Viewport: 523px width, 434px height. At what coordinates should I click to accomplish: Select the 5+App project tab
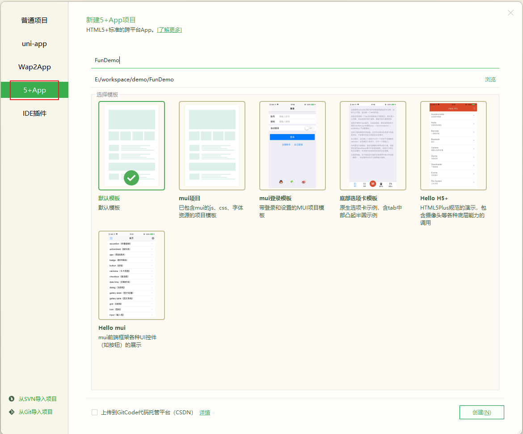[x=34, y=90]
